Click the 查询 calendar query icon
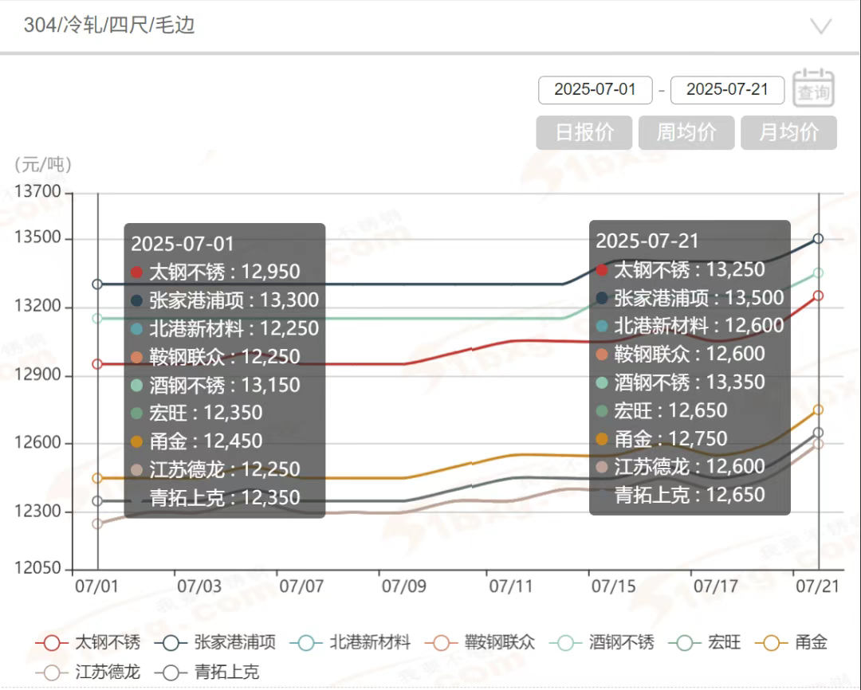The height and width of the screenshot is (690, 861). pos(813,88)
